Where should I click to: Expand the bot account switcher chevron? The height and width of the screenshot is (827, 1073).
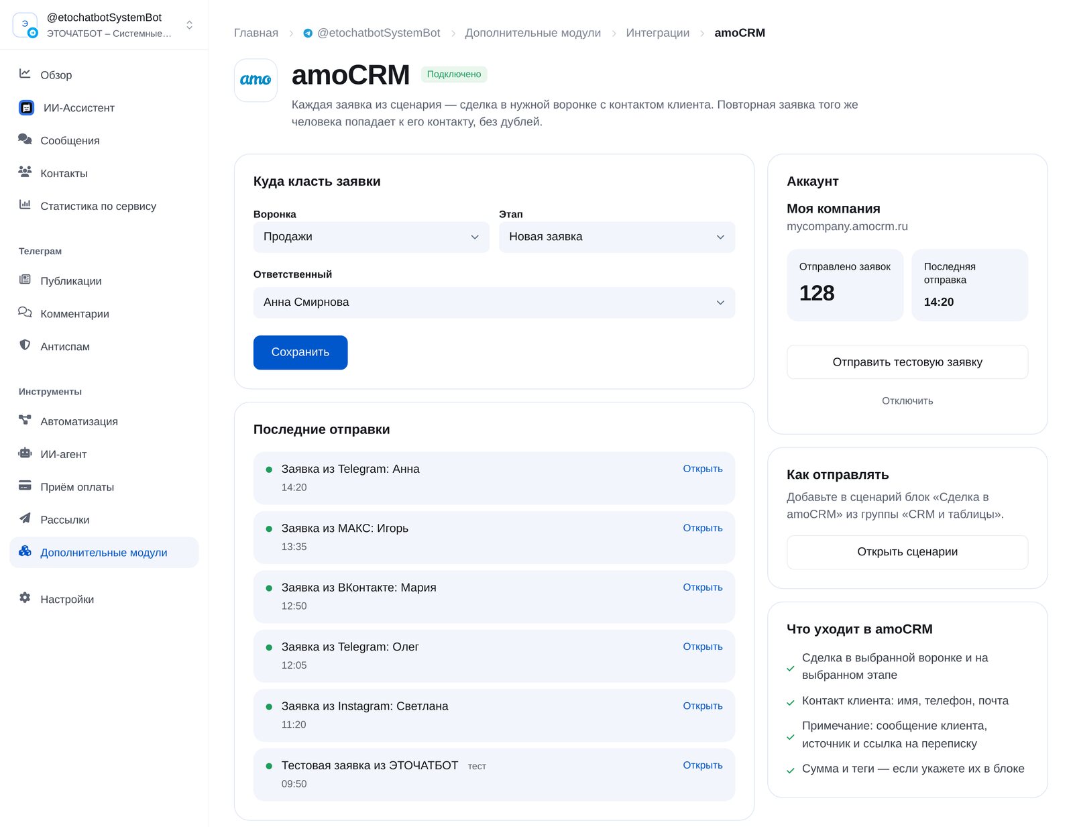click(190, 25)
